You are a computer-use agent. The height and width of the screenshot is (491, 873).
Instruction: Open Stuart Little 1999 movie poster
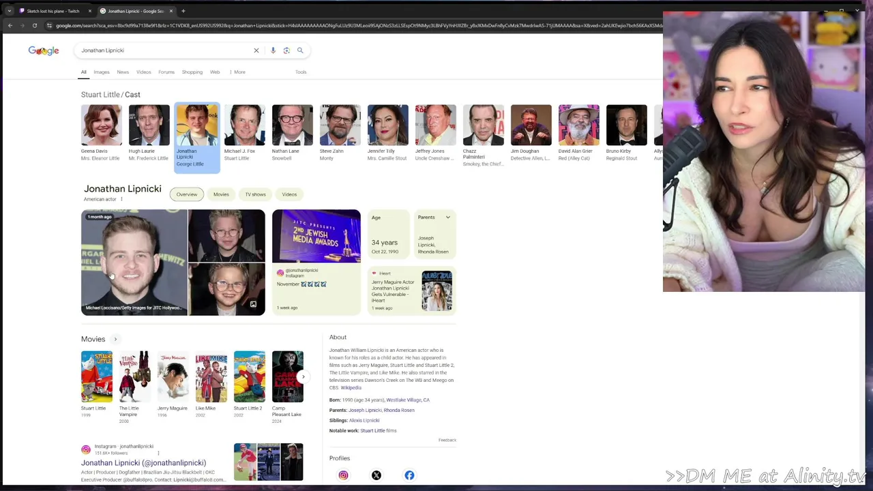[97, 376]
